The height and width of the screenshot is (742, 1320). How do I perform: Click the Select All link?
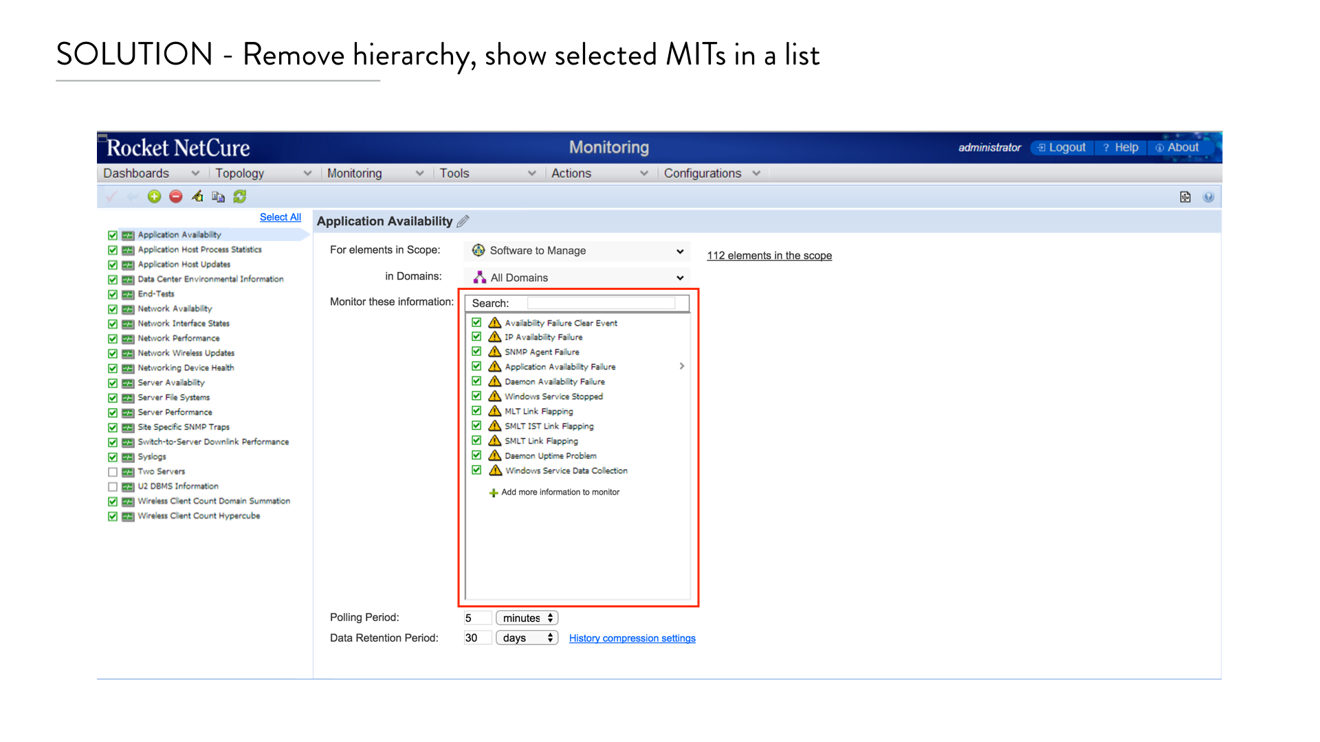pyautogui.click(x=280, y=217)
